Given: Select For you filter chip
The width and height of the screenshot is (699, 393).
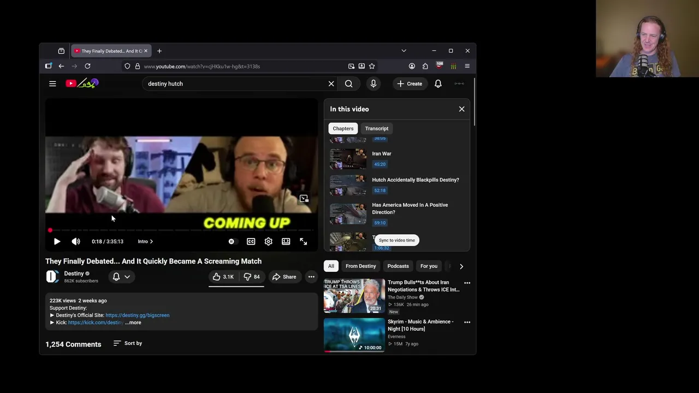Looking at the screenshot, I should tap(429, 266).
